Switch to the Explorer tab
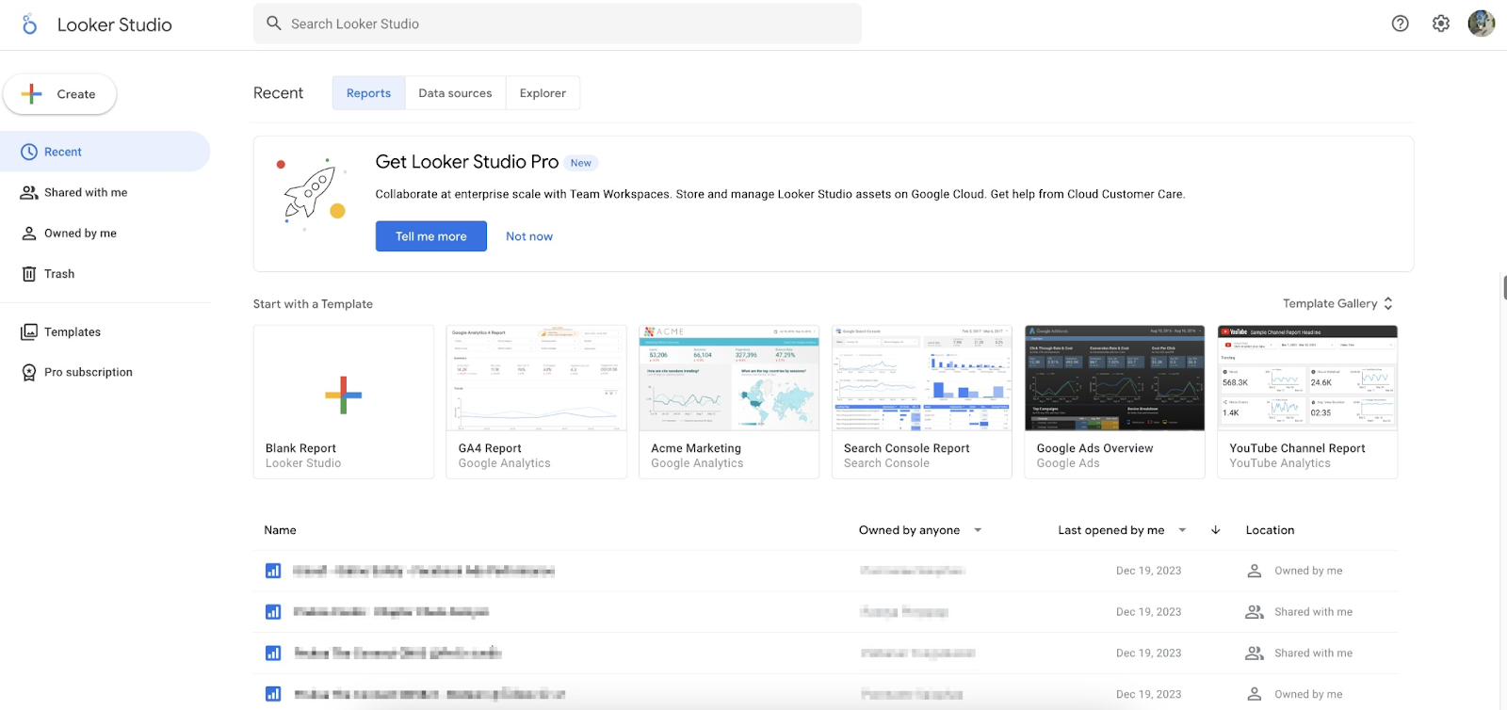Image resolution: width=1507 pixels, height=710 pixels. tap(543, 93)
